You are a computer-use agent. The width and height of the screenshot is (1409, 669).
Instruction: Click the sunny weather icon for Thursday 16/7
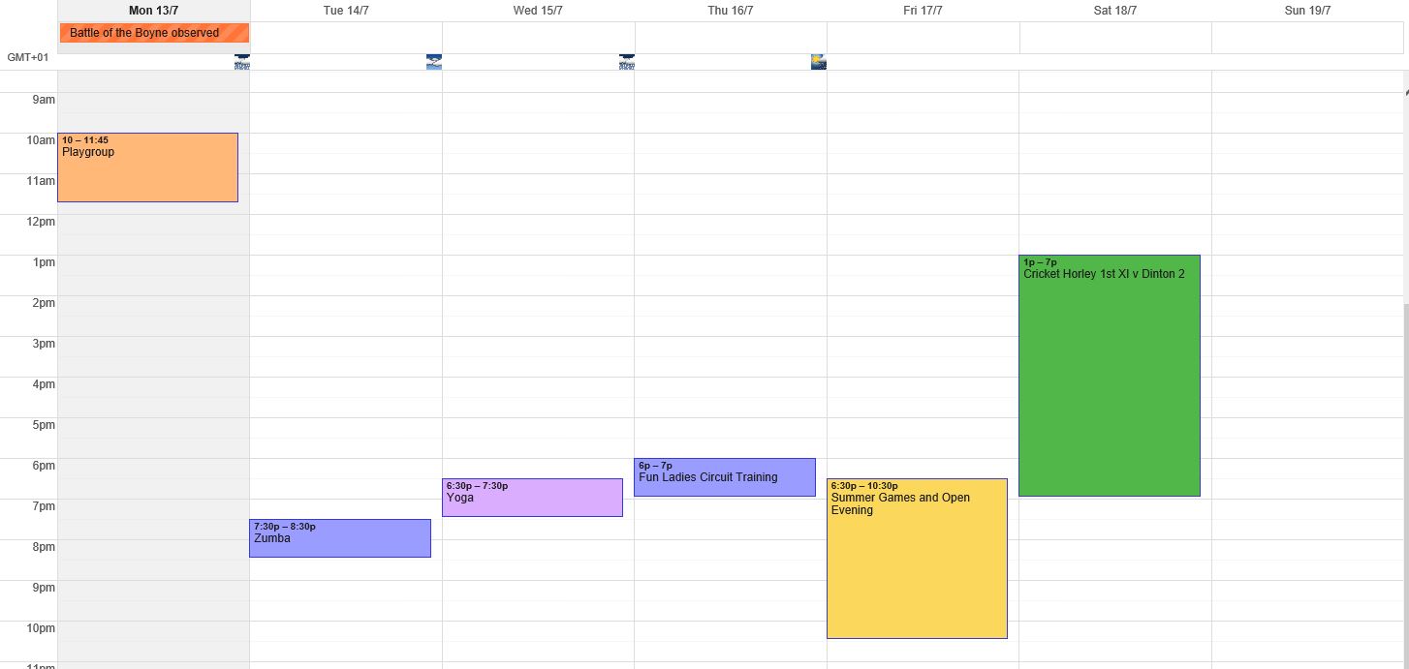tap(819, 62)
